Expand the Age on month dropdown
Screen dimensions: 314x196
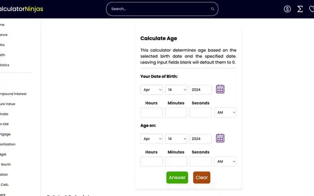151,139
